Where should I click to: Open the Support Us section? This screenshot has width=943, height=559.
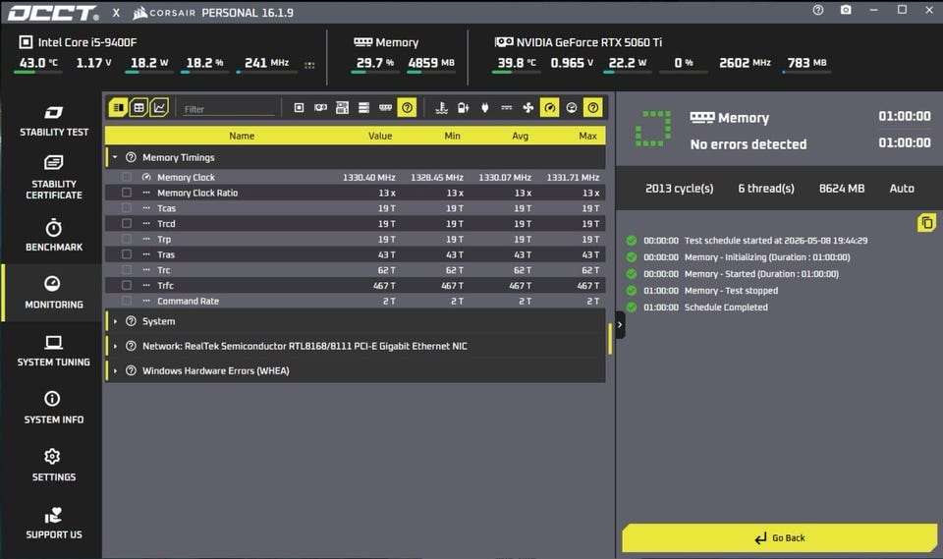coord(53,524)
